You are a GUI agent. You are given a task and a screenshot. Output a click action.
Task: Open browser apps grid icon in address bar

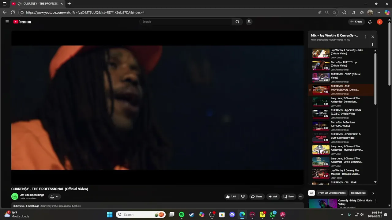click(319, 13)
